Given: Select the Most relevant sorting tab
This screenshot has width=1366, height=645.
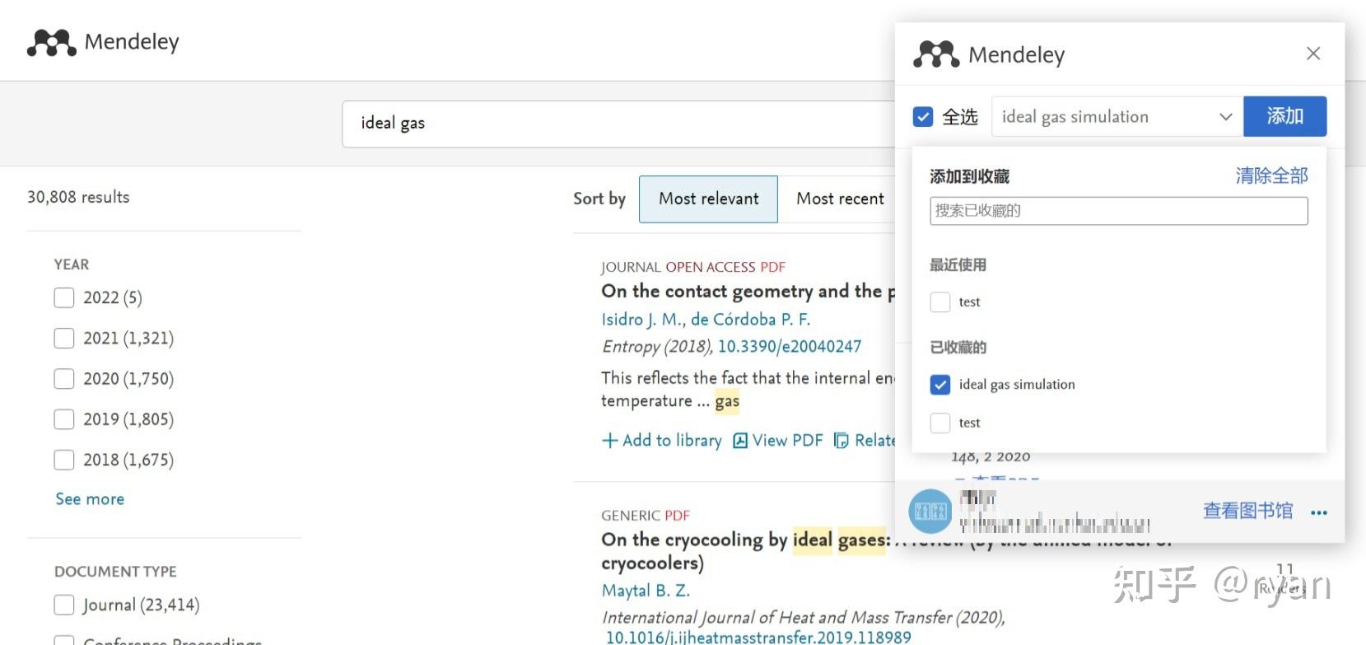Looking at the screenshot, I should [707, 199].
